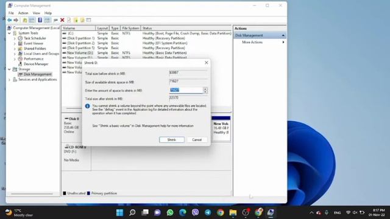Open WhatsApp from the taskbar
The image size is (390, 219).
coord(170,212)
